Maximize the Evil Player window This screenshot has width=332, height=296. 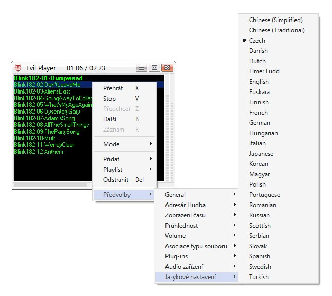tap(154, 68)
